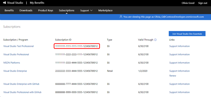The width and height of the screenshot is (211, 97).
Task: Click the Links column header
Action: pos(172,40)
